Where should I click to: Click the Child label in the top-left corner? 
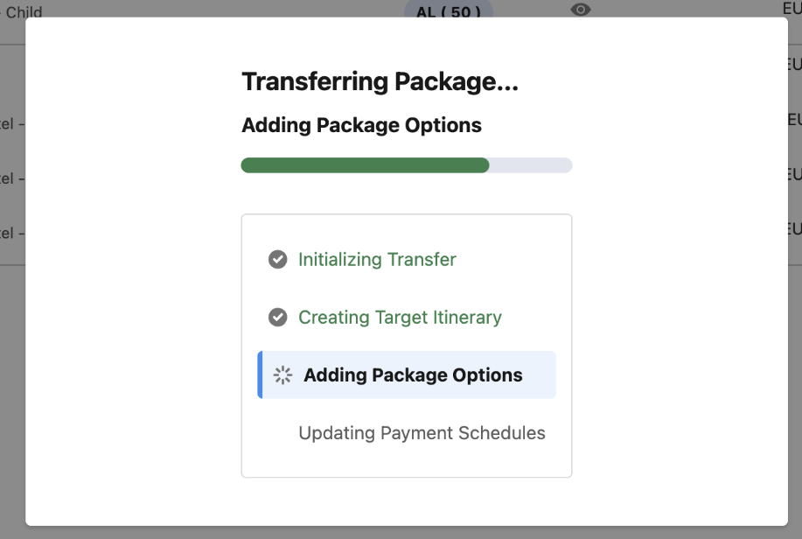(x=24, y=12)
